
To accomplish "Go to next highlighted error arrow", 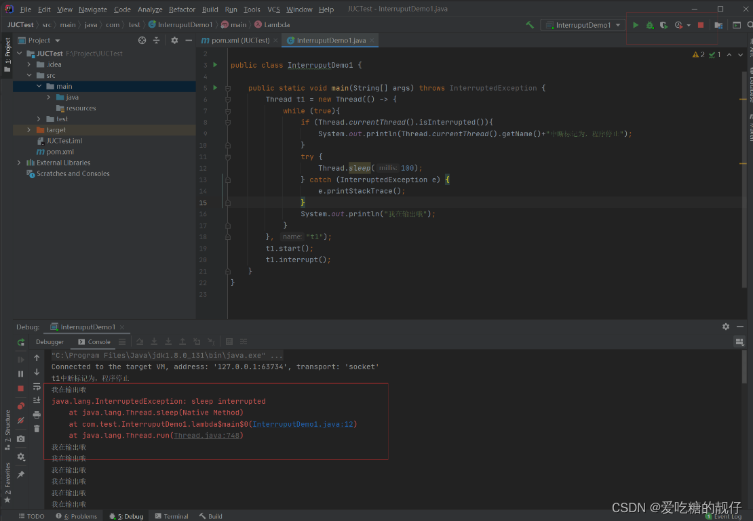I will point(741,55).
